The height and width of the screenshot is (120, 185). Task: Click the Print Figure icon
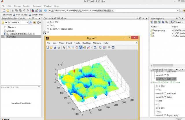click(59, 47)
